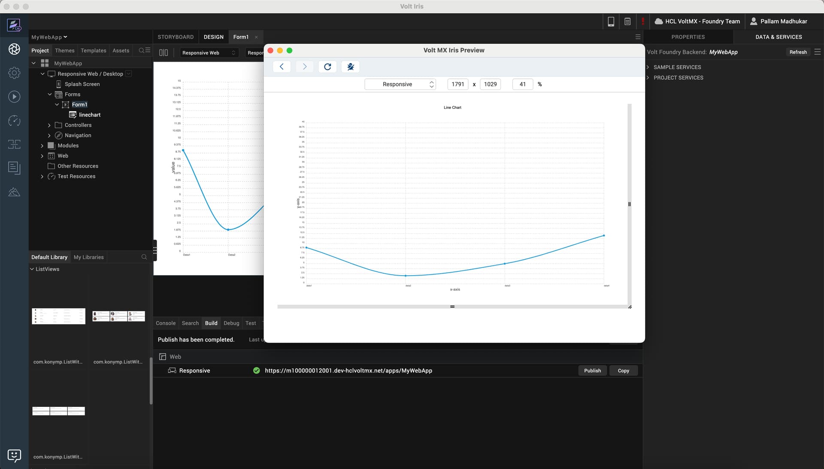The width and height of the screenshot is (824, 469).
Task: Select the linechart tree item
Action: [90, 115]
